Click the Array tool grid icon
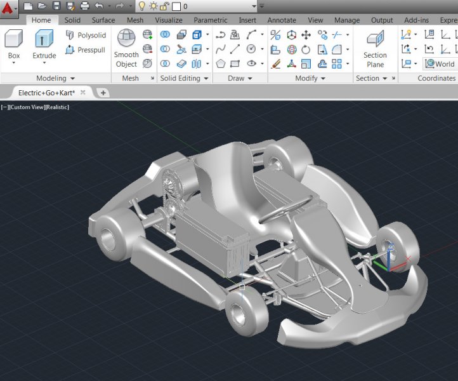 pyautogui.click(x=336, y=63)
